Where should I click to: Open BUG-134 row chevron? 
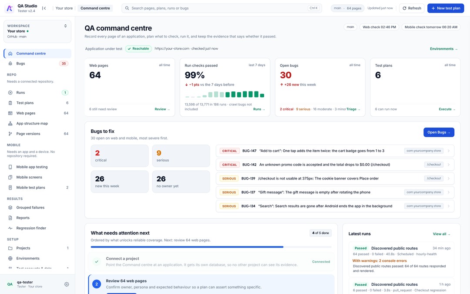(x=448, y=206)
